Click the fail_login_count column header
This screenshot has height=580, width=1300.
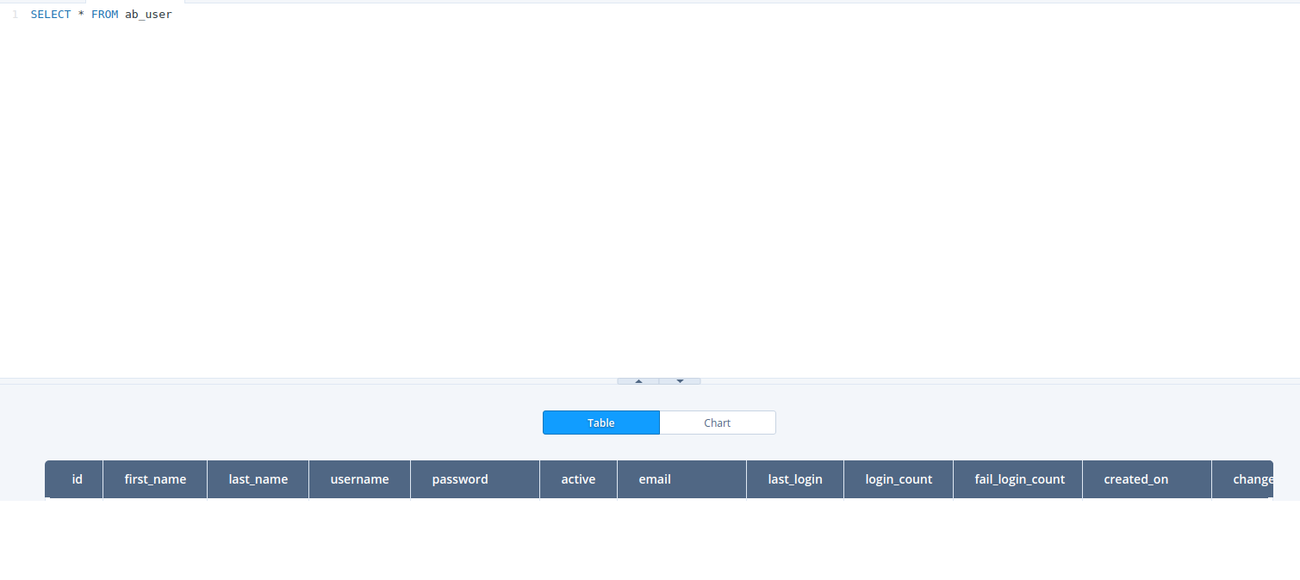click(x=1020, y=479)
